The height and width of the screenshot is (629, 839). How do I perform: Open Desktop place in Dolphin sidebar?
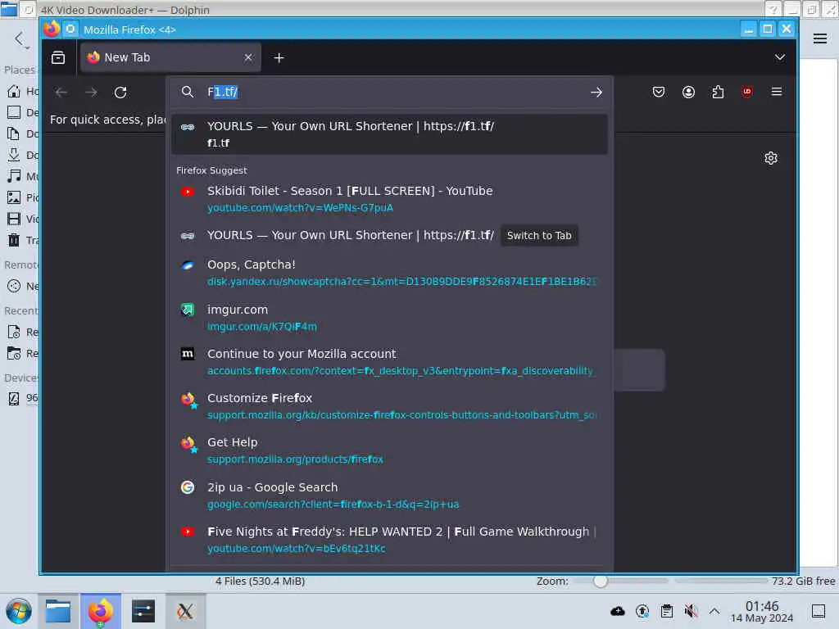[x=22, y=112]
